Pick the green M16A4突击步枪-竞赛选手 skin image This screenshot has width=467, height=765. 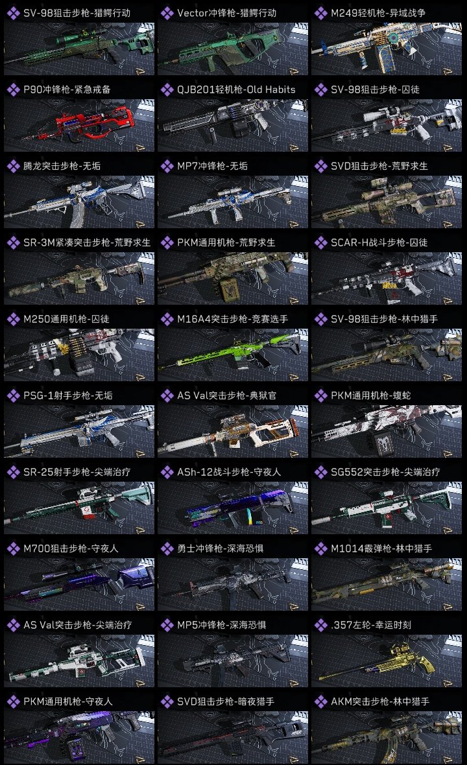coord(233,355)
